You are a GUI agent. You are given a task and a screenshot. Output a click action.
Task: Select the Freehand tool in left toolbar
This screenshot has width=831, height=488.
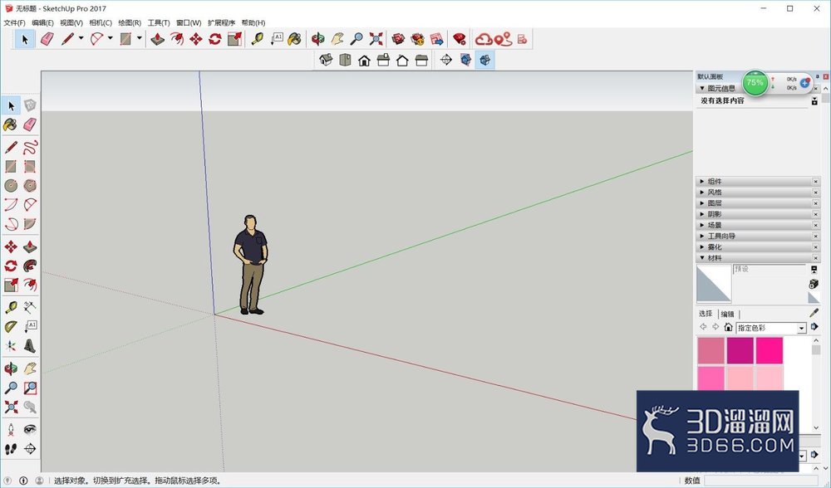(x=30, y=147)
